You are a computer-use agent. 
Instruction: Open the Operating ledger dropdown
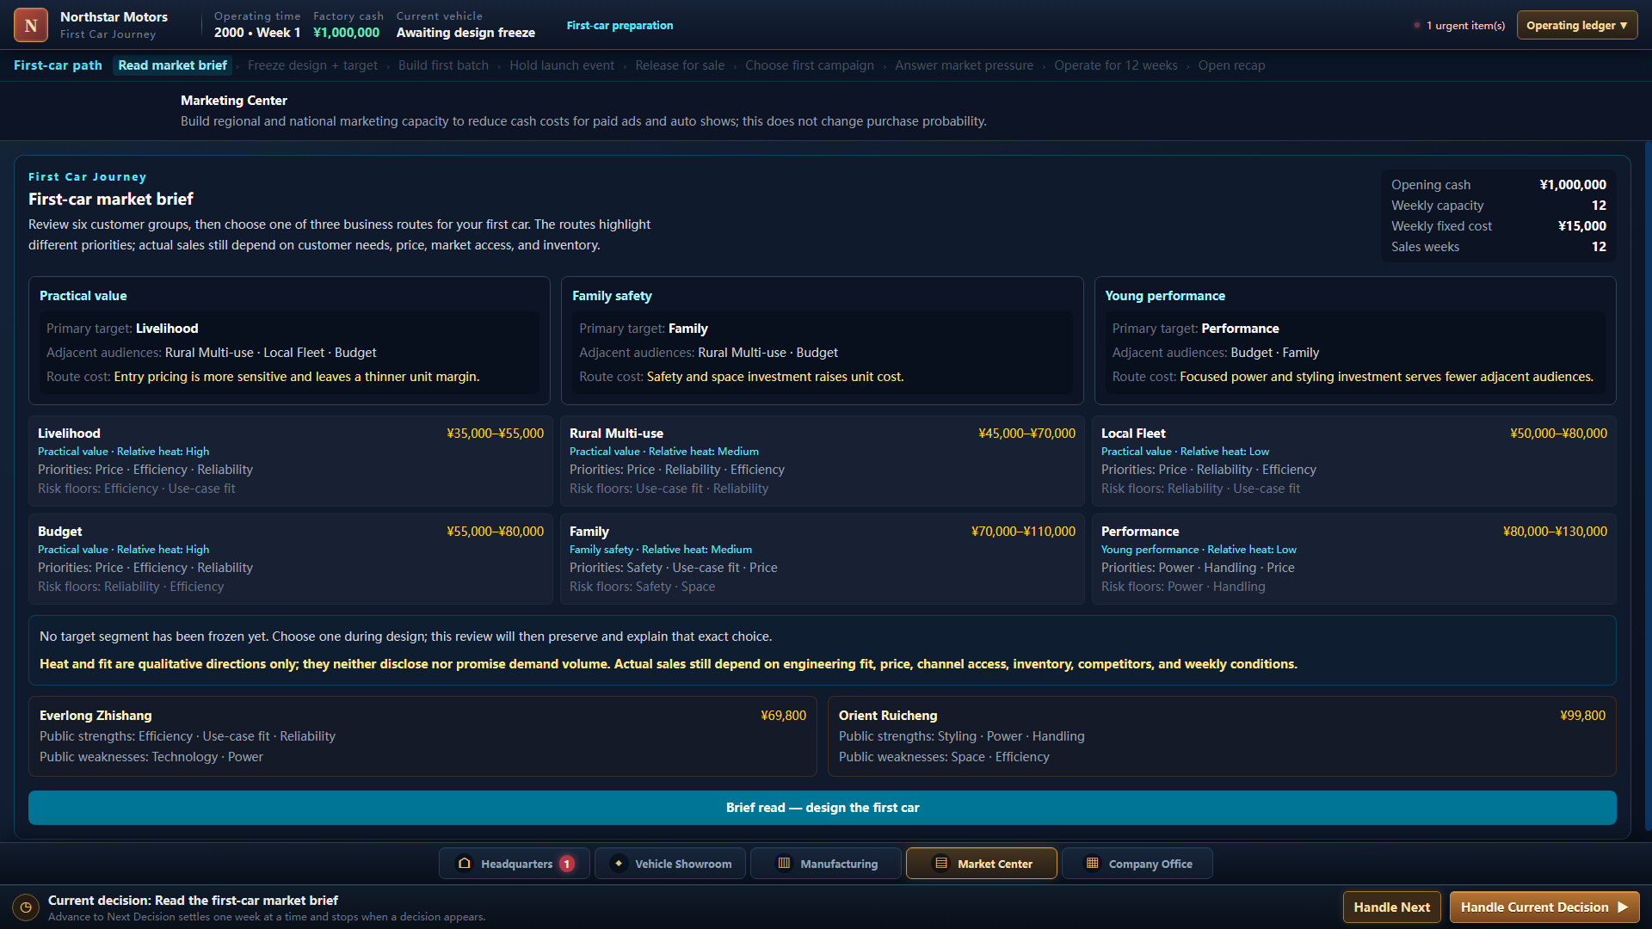point(1576,25)
